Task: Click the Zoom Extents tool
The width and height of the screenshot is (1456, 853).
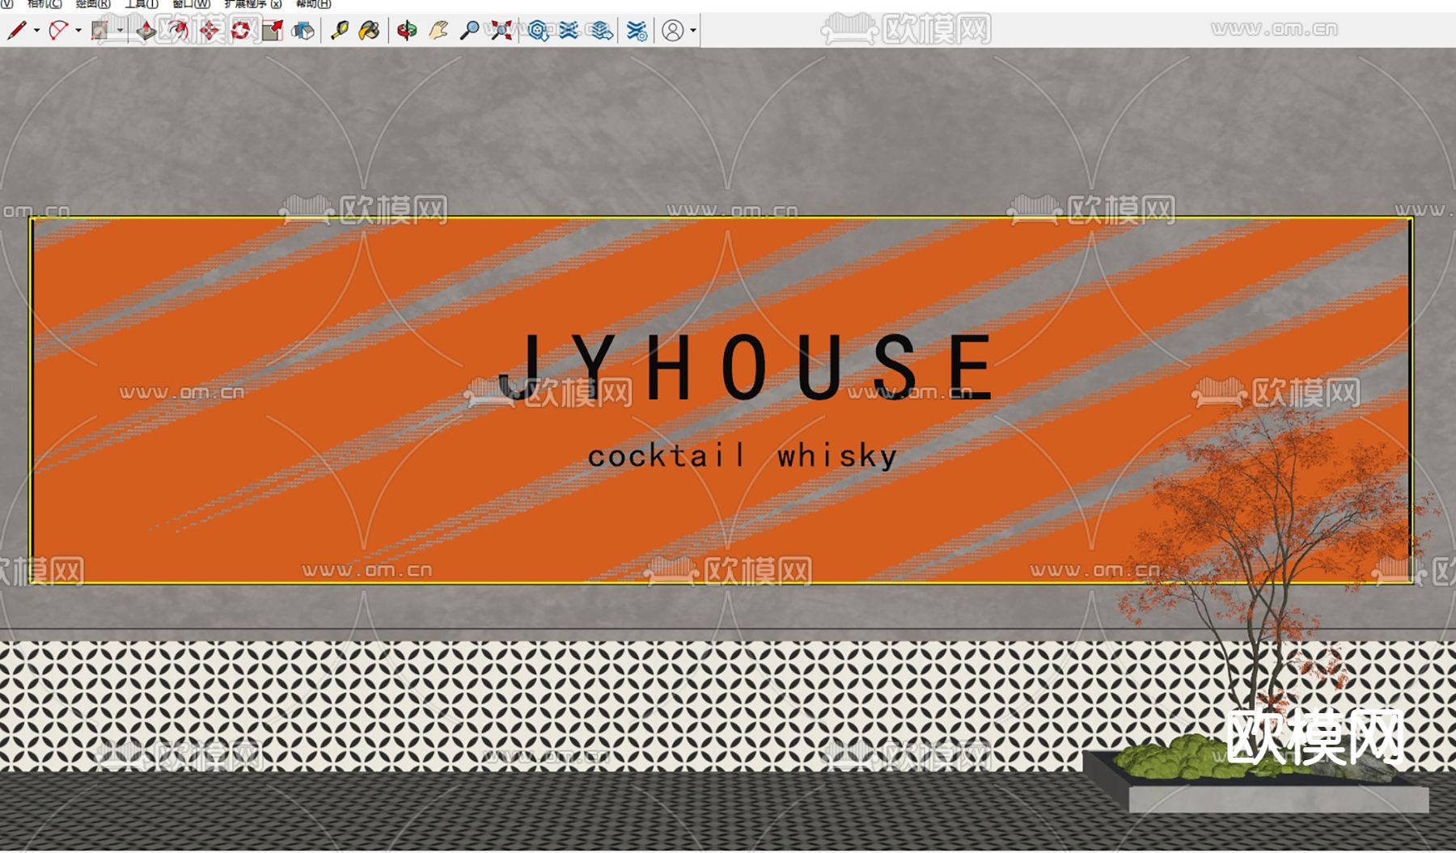Action: [502, 31]
